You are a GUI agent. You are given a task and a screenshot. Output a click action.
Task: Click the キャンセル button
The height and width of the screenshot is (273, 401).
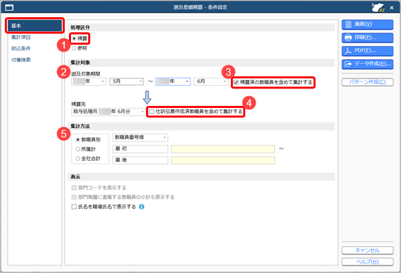coord(367,250)
